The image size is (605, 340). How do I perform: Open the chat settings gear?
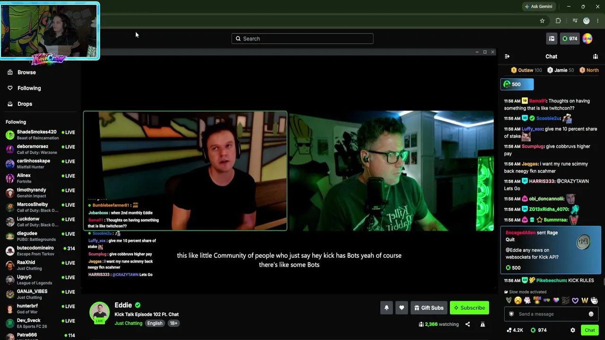tap(573, 330)
